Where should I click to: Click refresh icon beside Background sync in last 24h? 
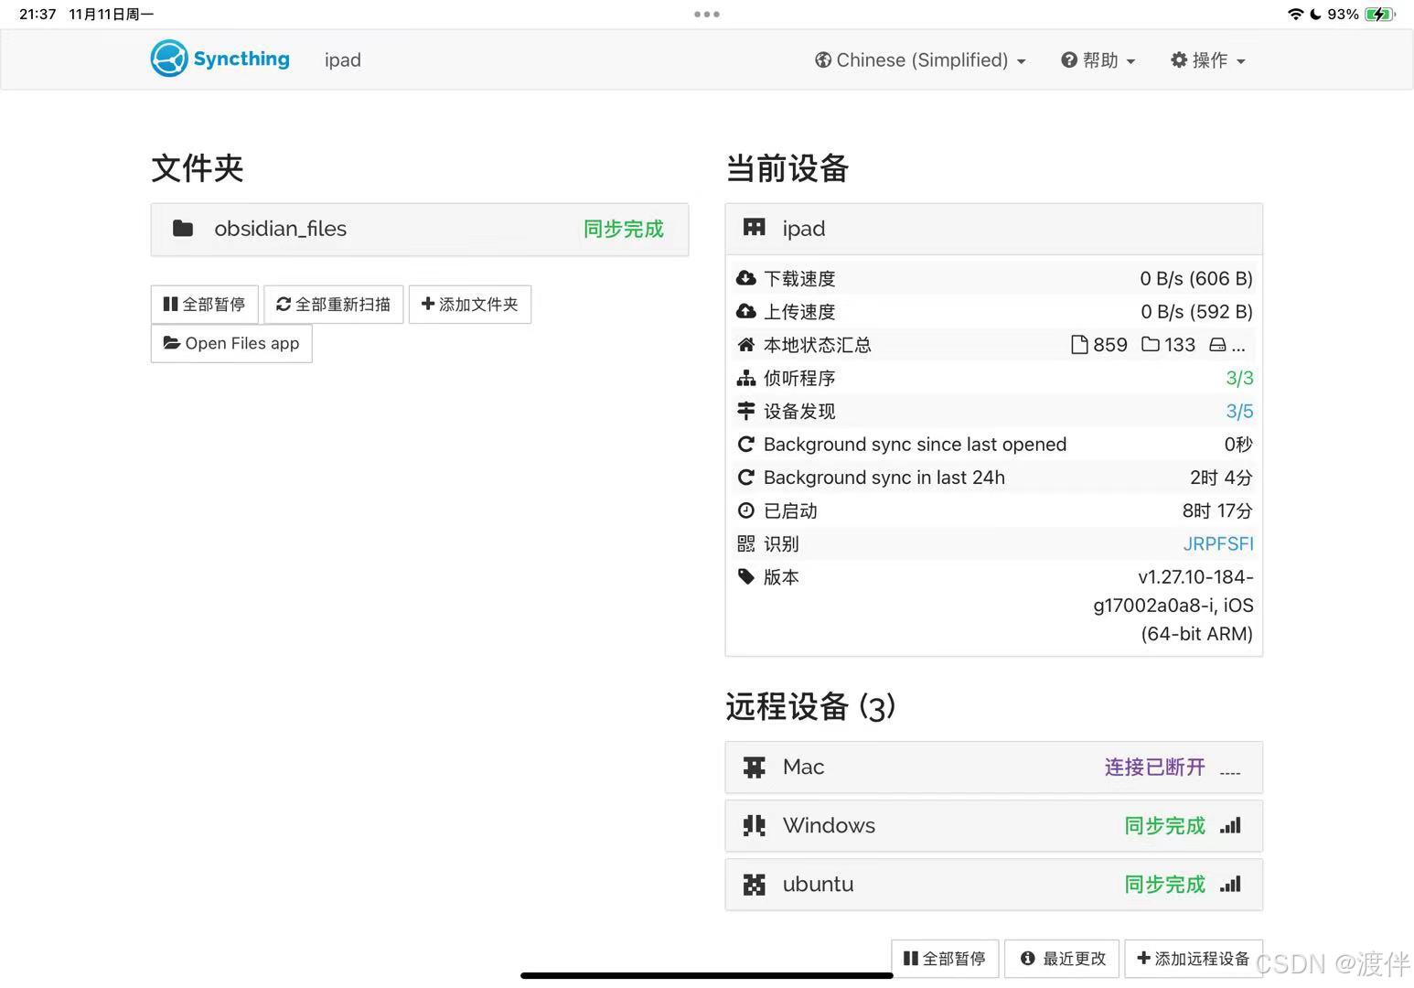[x=746, y=477]
